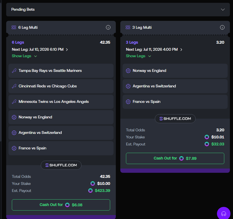The image size is (233, 219).
Task: Click soccer icon for France vs Spain in 3 Leg Multi
Action: (128, 102)
